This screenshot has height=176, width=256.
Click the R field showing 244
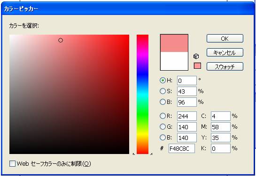click(x=187, y=116)
